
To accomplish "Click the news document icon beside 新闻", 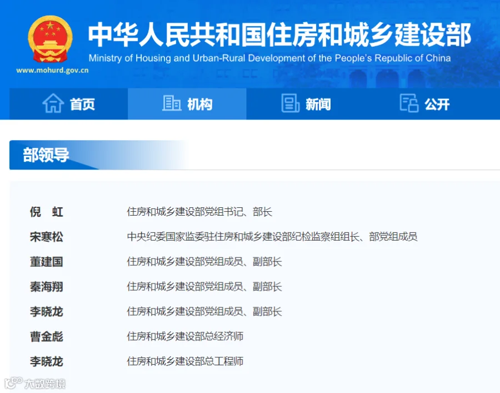I will pos(291,103).
